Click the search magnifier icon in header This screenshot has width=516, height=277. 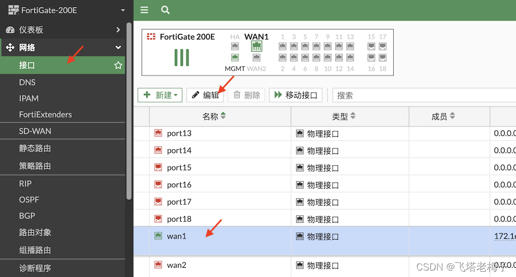[165, 10]
